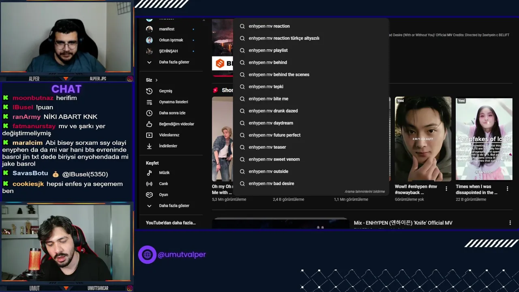
Task: Open options menu for Mix ENHYPEN Knife
Action: [x=510, y=223]
